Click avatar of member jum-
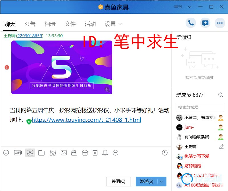Image resolution: width=228 pixels, height=191 pixels. click(179, 127)
